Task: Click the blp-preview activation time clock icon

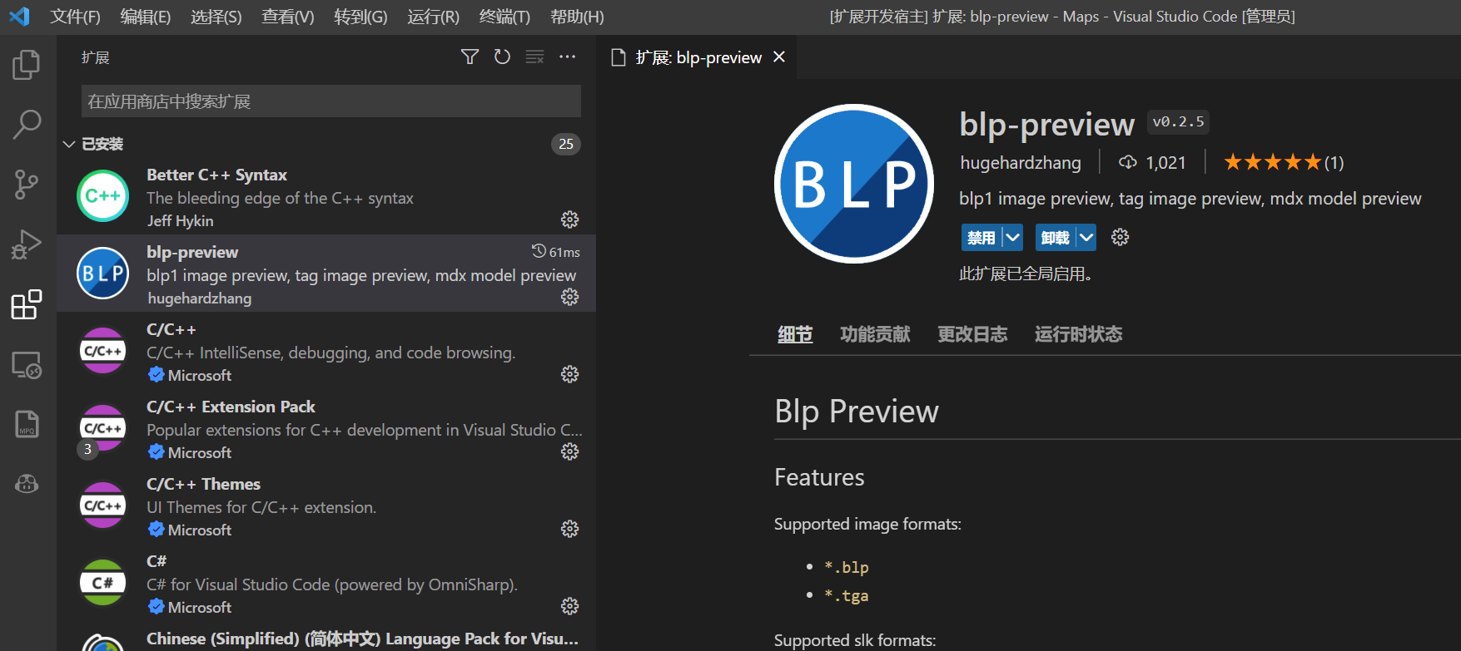Action: pyautogui.click(x=539, y=251)
